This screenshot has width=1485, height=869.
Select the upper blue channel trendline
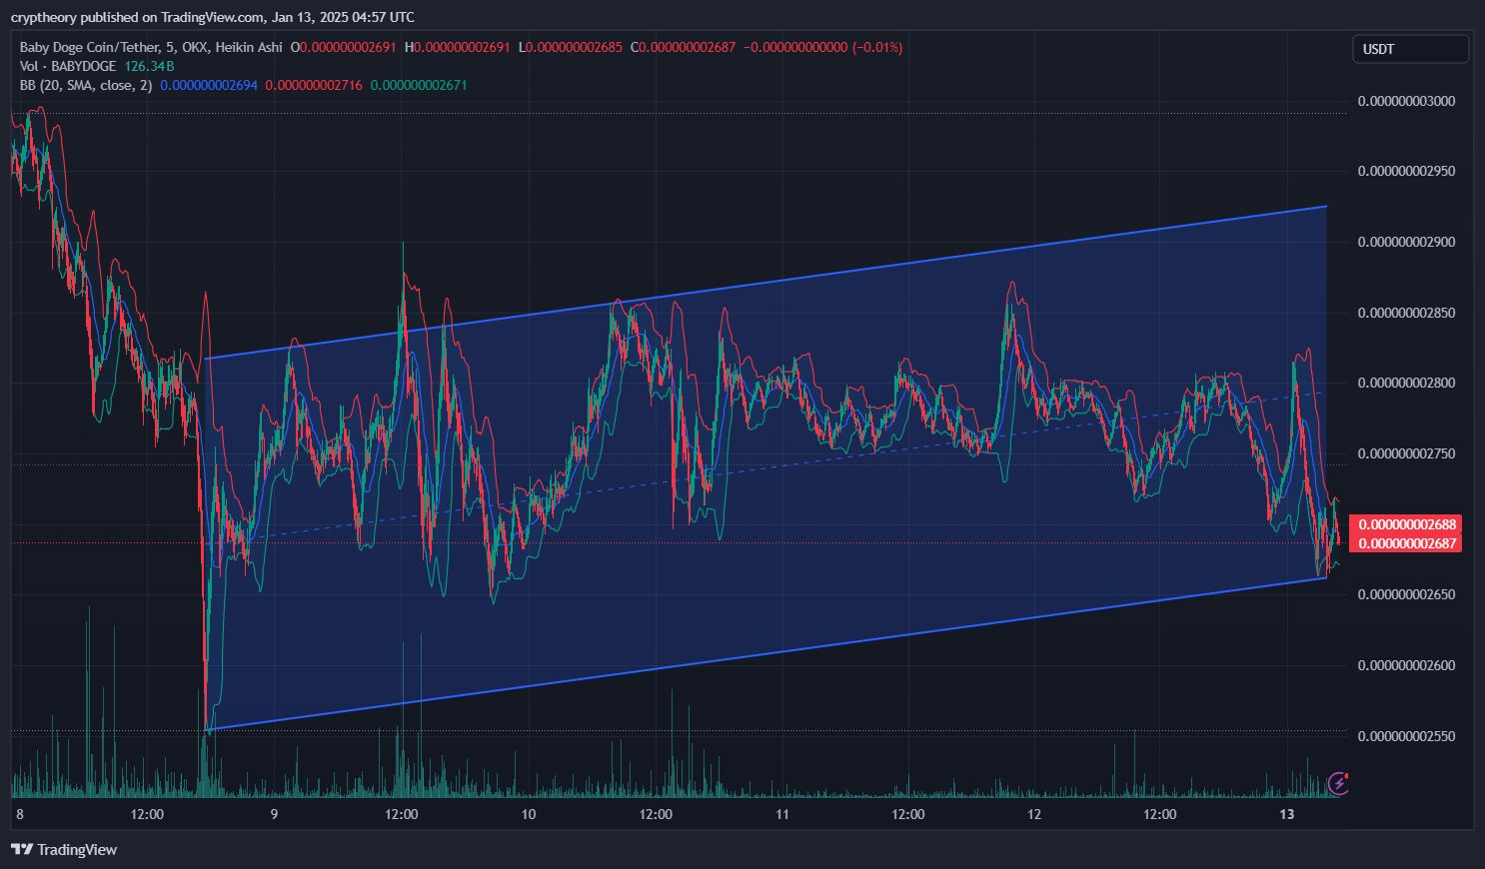pyautogui.click(x=765, y=283)
